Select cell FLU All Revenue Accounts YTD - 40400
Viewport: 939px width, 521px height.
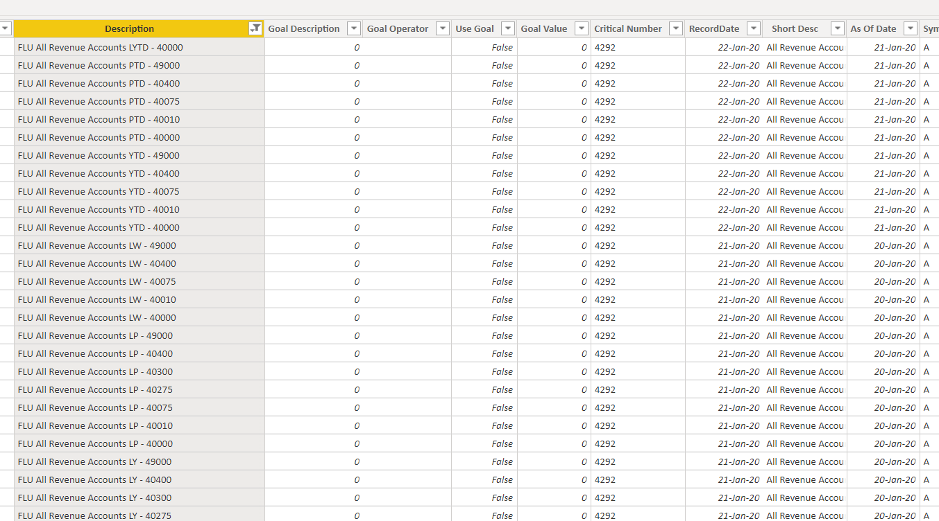(x=139, y=173)
